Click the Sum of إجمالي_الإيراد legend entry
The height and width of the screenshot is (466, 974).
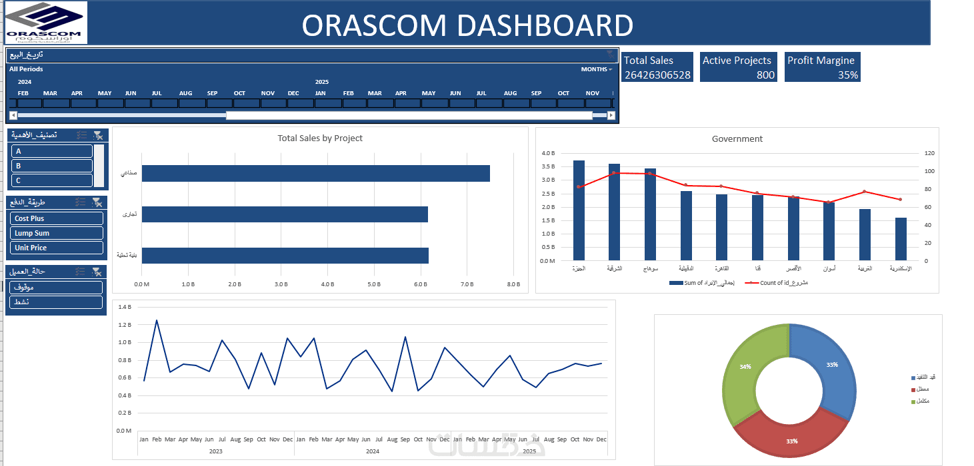click(x=701, y=283)
